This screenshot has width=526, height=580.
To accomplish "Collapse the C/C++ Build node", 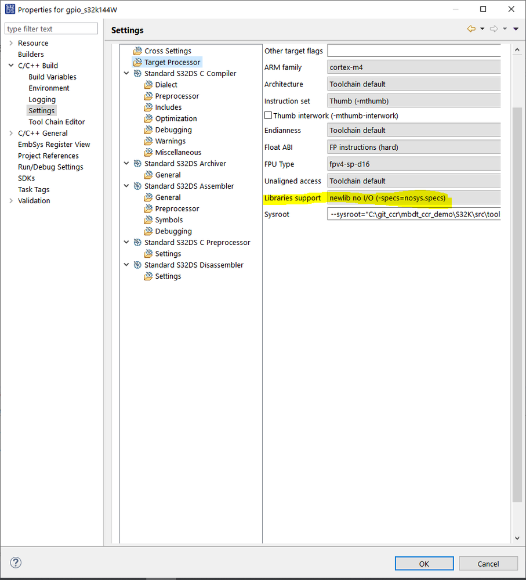I will (x=11, y=66).
